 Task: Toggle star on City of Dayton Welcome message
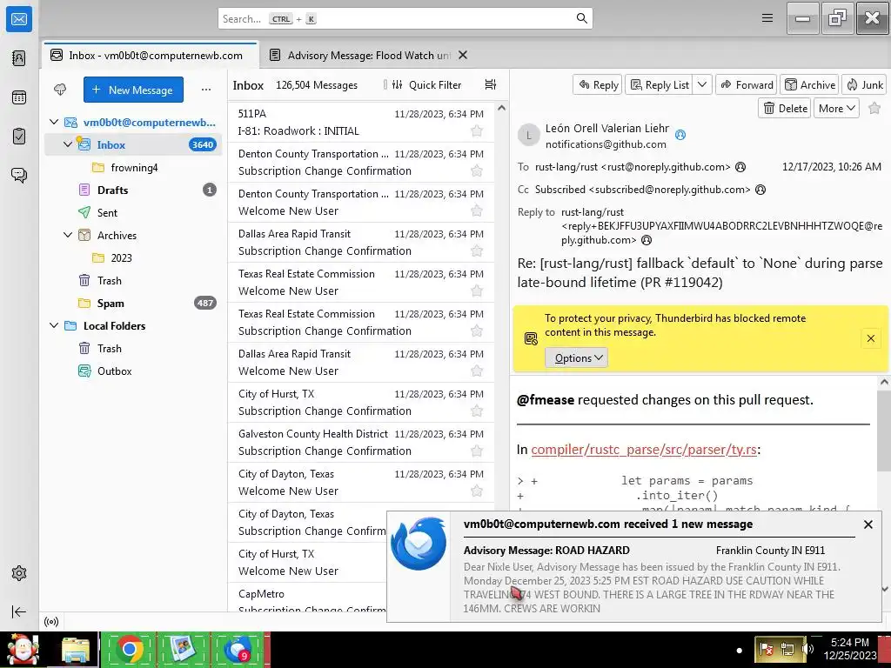pos(477,491)
